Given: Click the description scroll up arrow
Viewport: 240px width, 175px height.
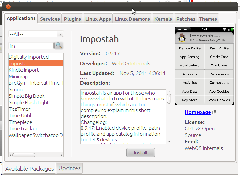Looking at the screenshot, I should point(169,92).
